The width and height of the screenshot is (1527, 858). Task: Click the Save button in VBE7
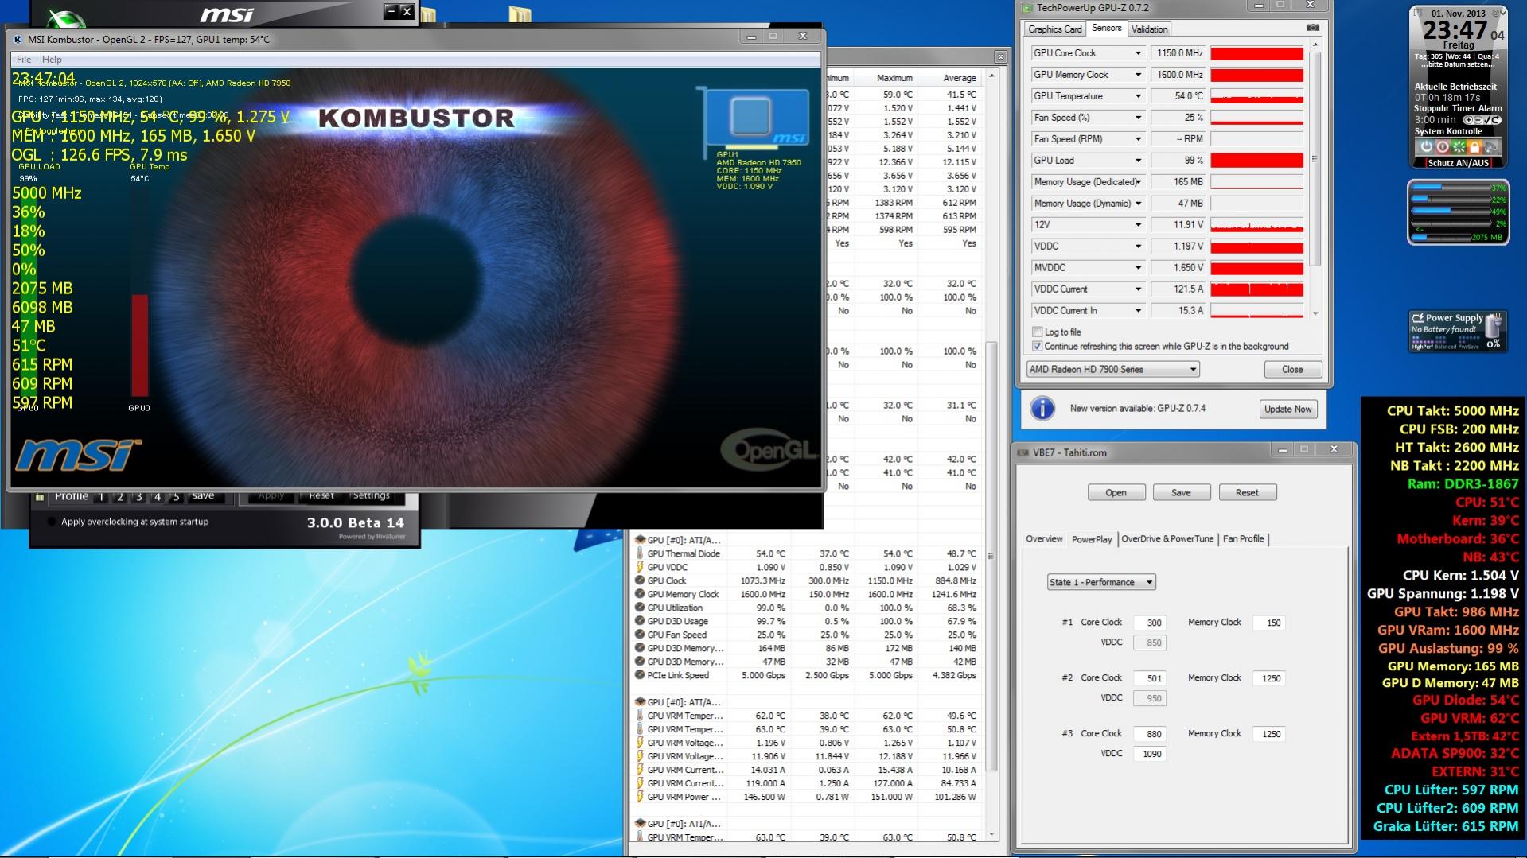coord(1181,492)
